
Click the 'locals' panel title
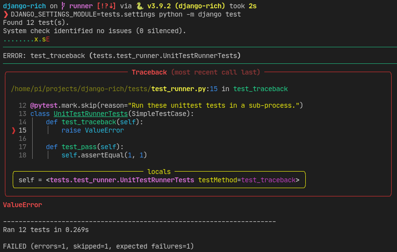159,172
